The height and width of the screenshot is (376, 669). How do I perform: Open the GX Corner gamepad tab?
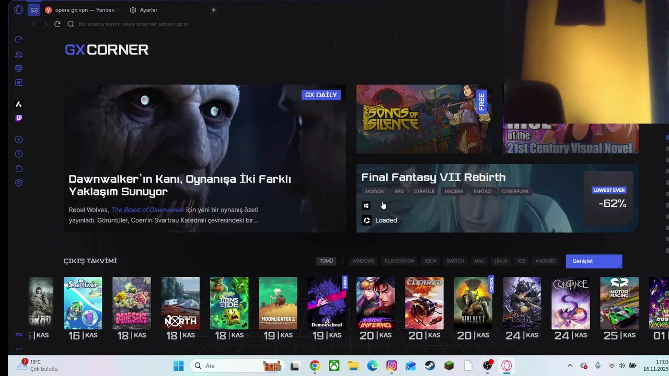point(34,10)
